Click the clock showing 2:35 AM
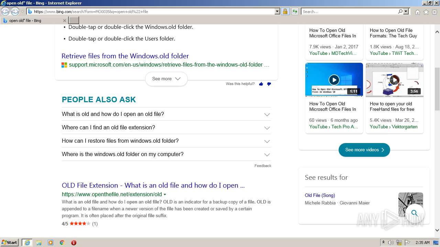Viewport: 440px width, 247px height. click(422, 243)
